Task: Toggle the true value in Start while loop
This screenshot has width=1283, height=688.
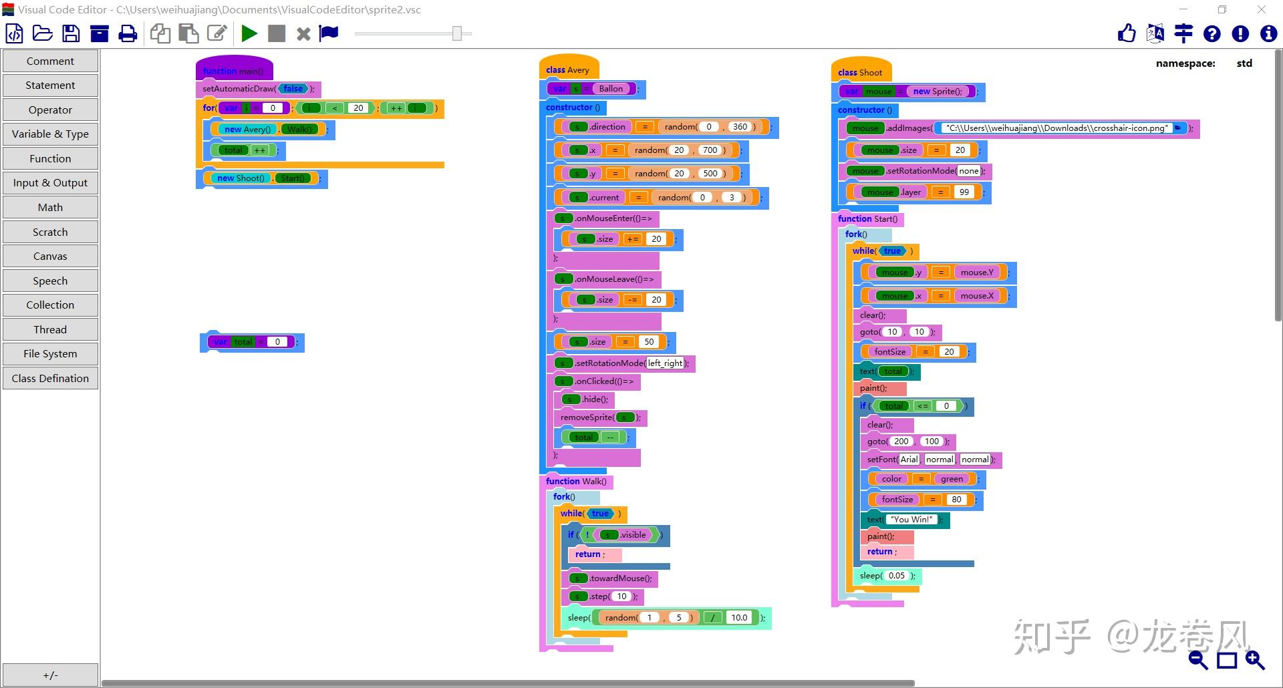Action: pos(892,250)
